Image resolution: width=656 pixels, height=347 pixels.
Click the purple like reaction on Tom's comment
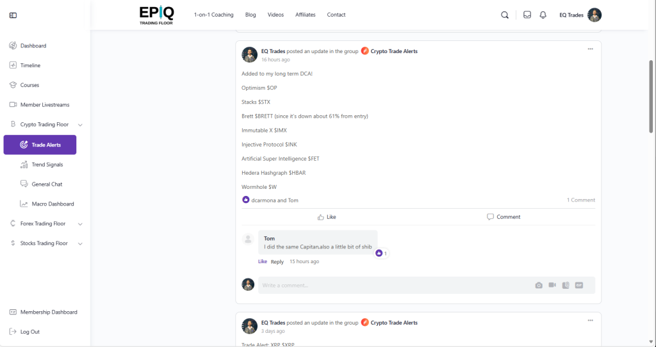tap(379, 254)
